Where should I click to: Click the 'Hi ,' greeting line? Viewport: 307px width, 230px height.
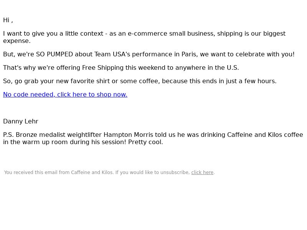point(8,20)
